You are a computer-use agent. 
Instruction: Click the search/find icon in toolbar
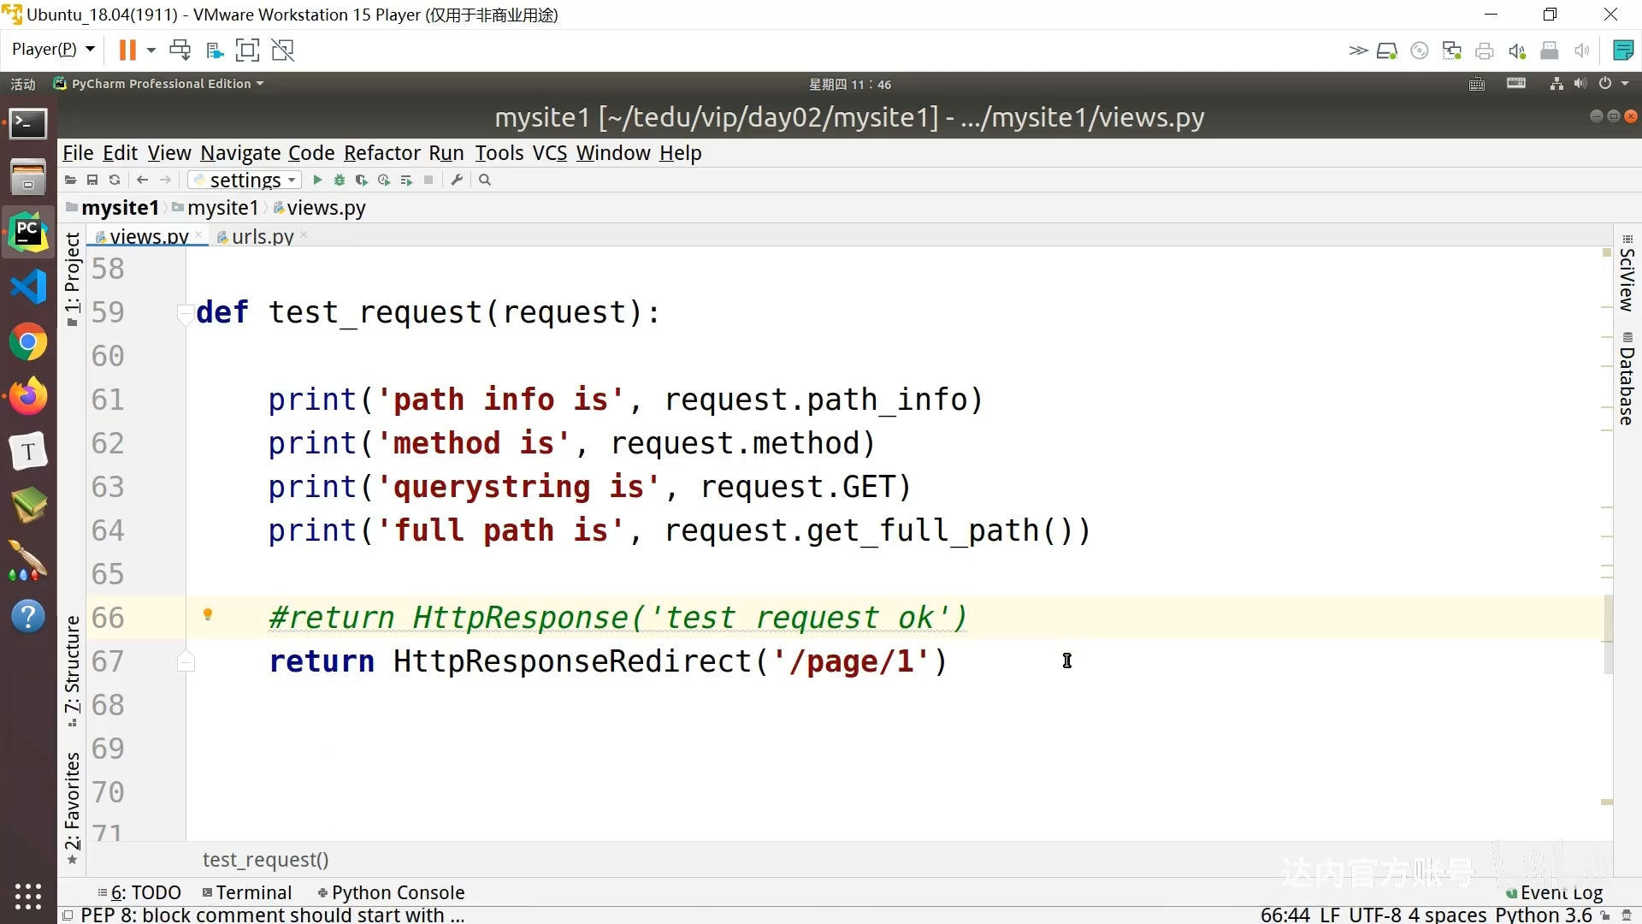click(485, 181)
